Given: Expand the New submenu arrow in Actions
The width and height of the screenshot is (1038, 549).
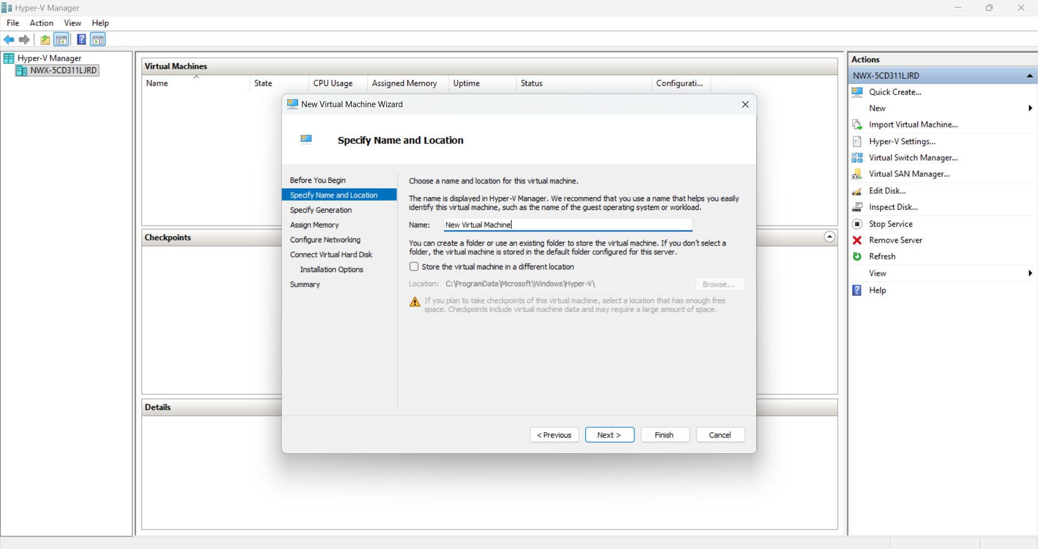Looking at the screenshot, I should click(x=1030, y=108).
